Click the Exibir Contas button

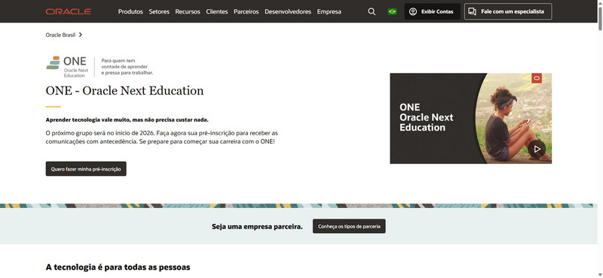tap(432, 11)
